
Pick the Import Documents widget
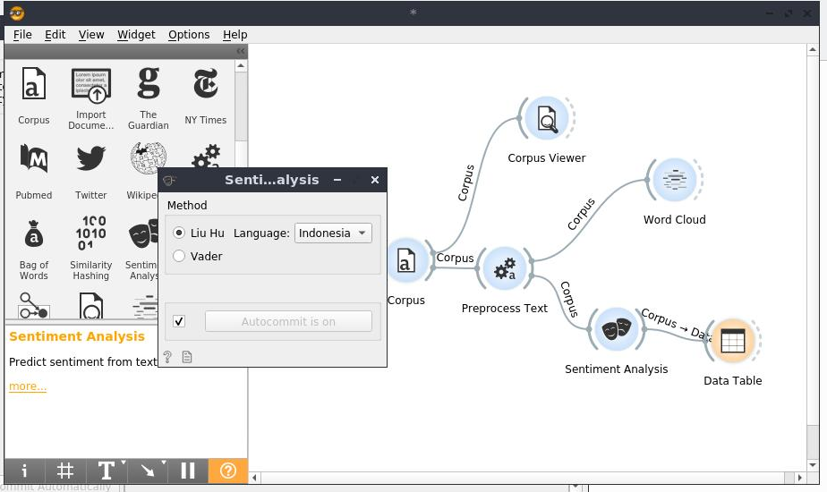coord(90,98)
